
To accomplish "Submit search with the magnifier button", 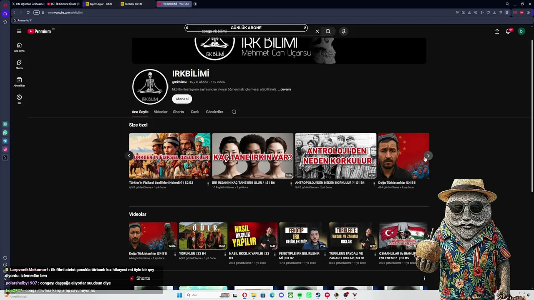I will 328,31.
